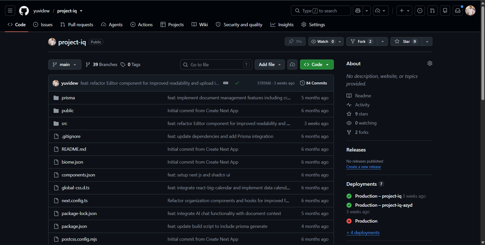Screen dimensions: 485x245
Task: Expand the Fork dropdown arrow
Action: (383, 42)
